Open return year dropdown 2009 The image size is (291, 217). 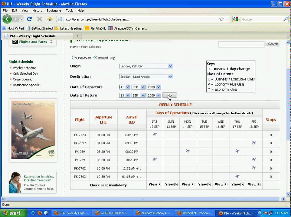[x=154, y=95]
